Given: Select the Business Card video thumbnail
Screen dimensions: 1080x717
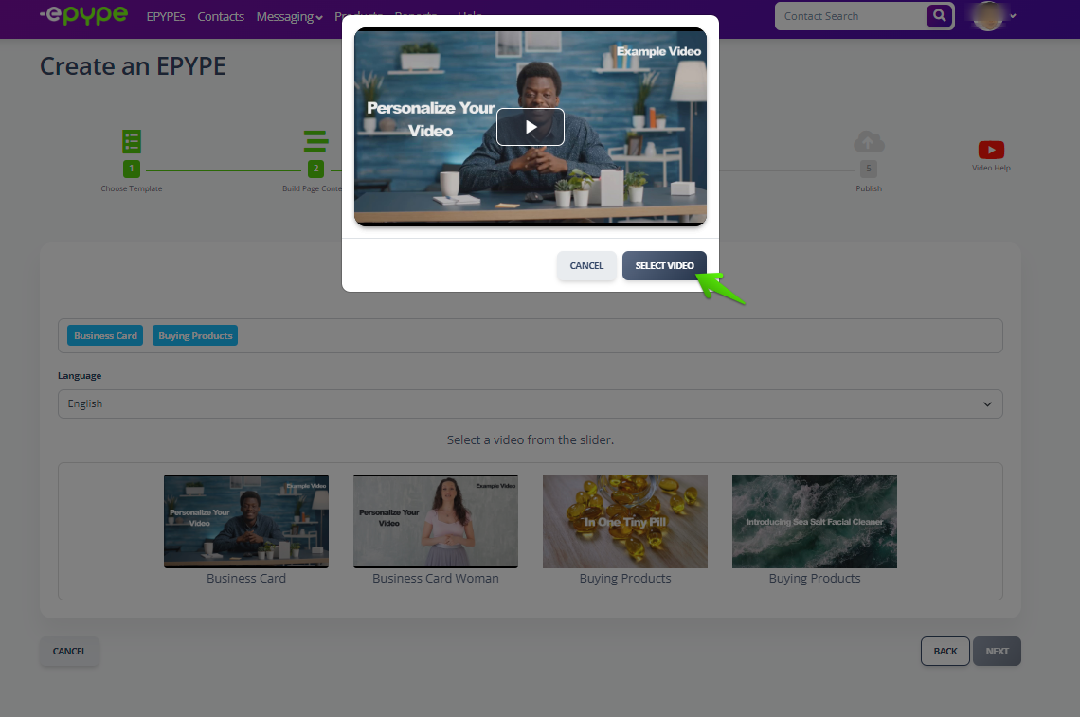Looking at the screenshot, I should point(246,521).
